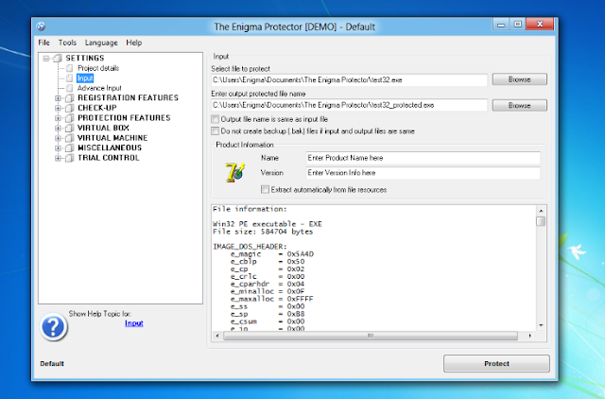
Task: Select the REGISTRATION FEATURES tree label
Action: tap(129, 98)
